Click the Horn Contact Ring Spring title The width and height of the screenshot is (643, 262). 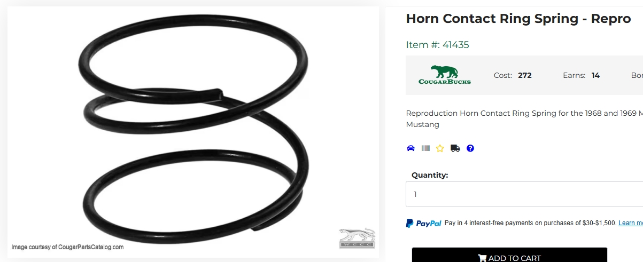point(518,19)
